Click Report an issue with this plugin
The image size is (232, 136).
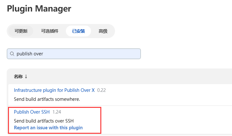tap(48, 128)
